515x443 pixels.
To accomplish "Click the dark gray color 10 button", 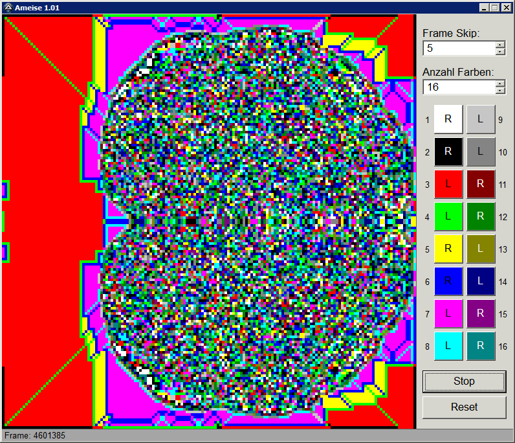I will (x=481, y=152).
